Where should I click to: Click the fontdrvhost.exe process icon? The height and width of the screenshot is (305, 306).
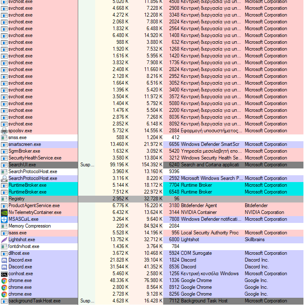pyautogui.click(x=4, y=247)
